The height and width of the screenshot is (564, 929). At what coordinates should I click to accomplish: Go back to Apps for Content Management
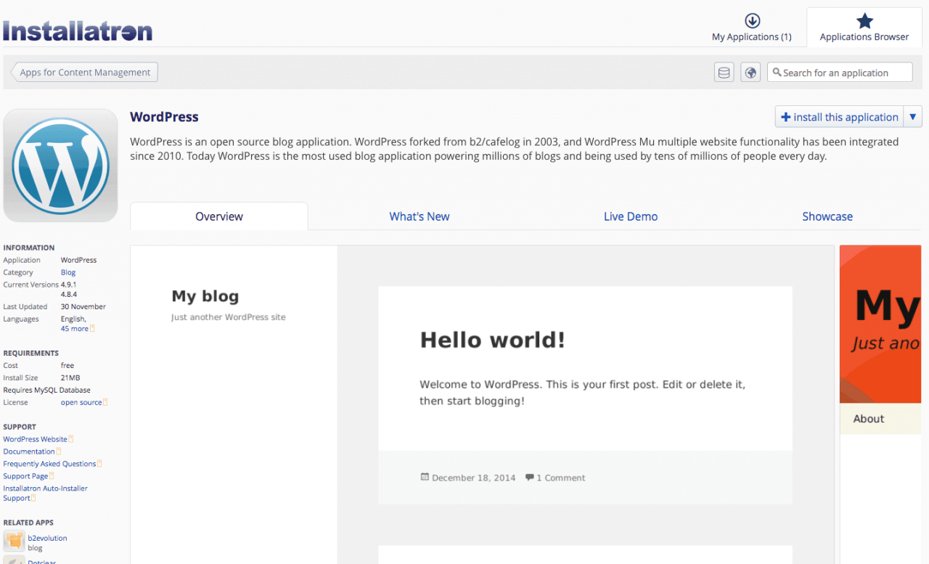click(x=84, y=73)
